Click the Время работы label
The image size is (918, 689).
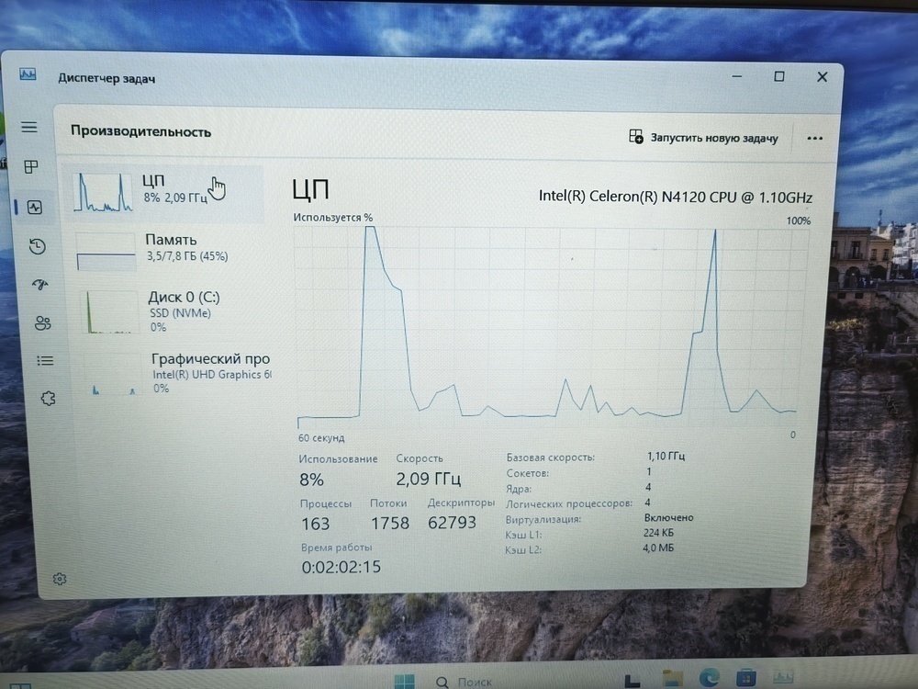click(x=337, y=548)
